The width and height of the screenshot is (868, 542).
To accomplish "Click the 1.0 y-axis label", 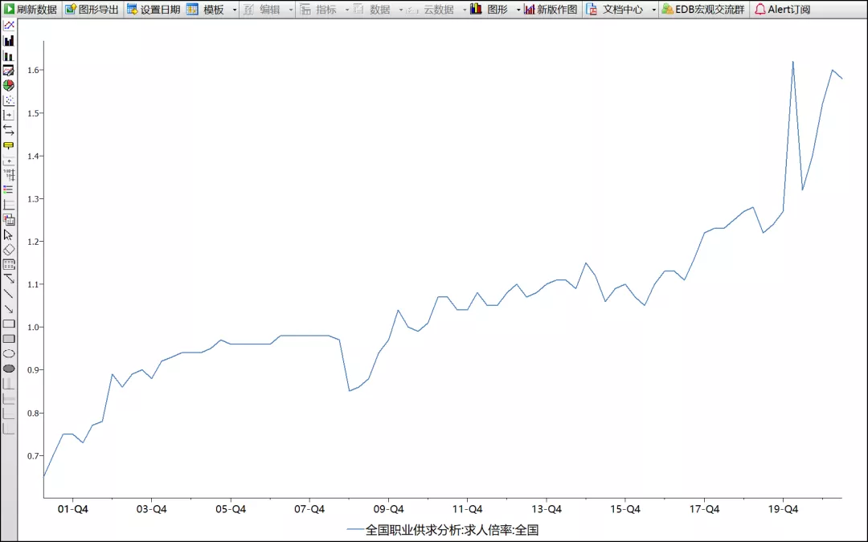I will (31, 328).
